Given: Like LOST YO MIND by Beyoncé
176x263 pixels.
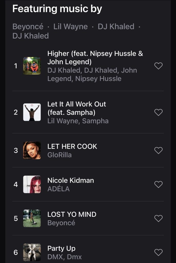Looking at the screenshot, I should point(158,218).
